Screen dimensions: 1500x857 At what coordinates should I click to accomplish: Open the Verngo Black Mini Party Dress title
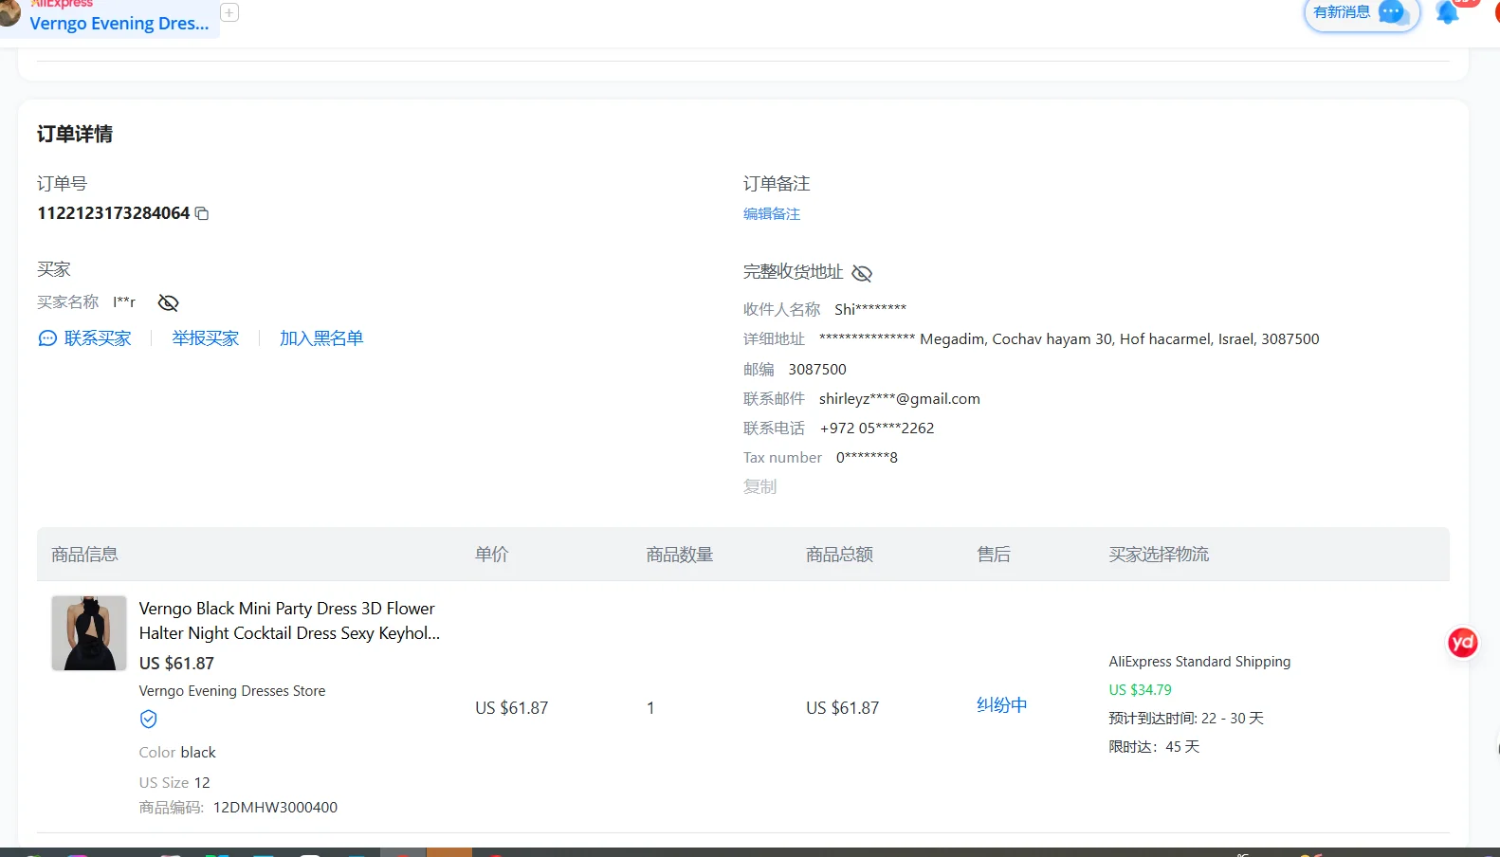coord(289,621)
